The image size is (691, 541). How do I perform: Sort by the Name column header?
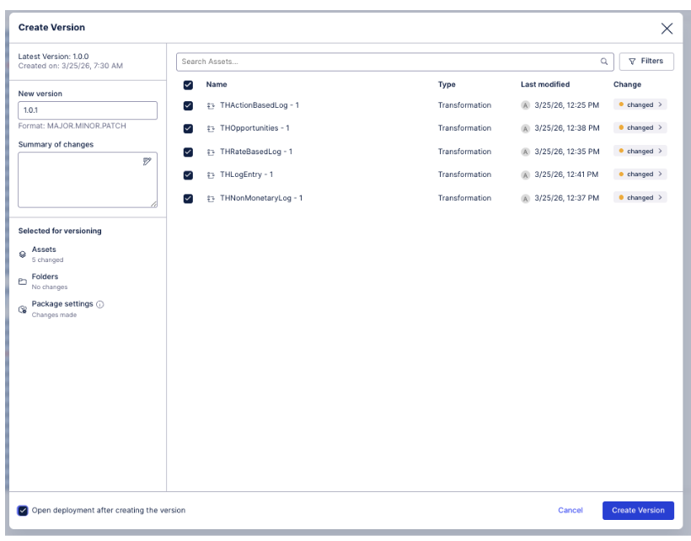(x=217, y=84)
